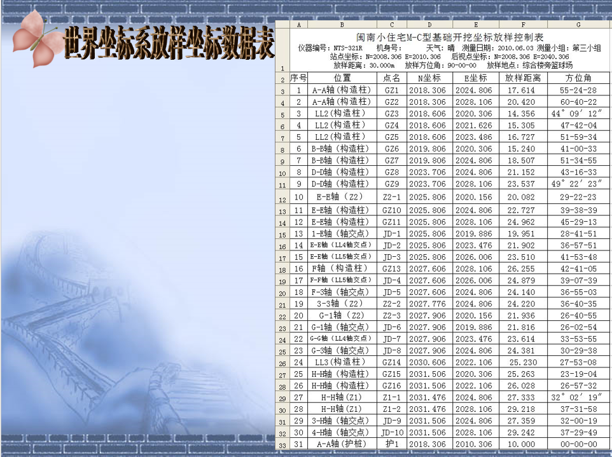Viewport: 612px width, 457px height.
Task: Click the slide title 世界坐标系放样坐标数据表
Action: point(169,43)
